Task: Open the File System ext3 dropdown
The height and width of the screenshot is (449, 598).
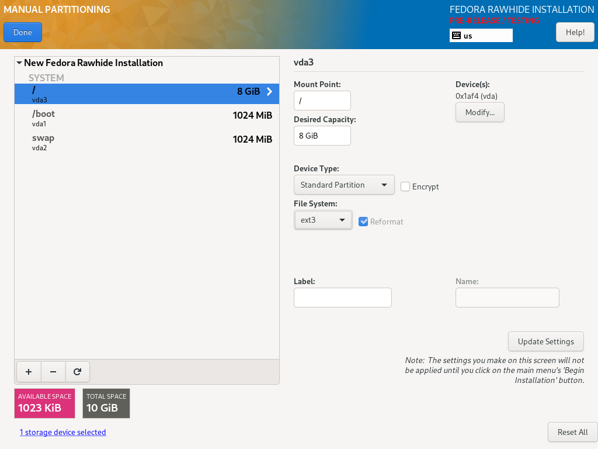Action: point(323,220)
